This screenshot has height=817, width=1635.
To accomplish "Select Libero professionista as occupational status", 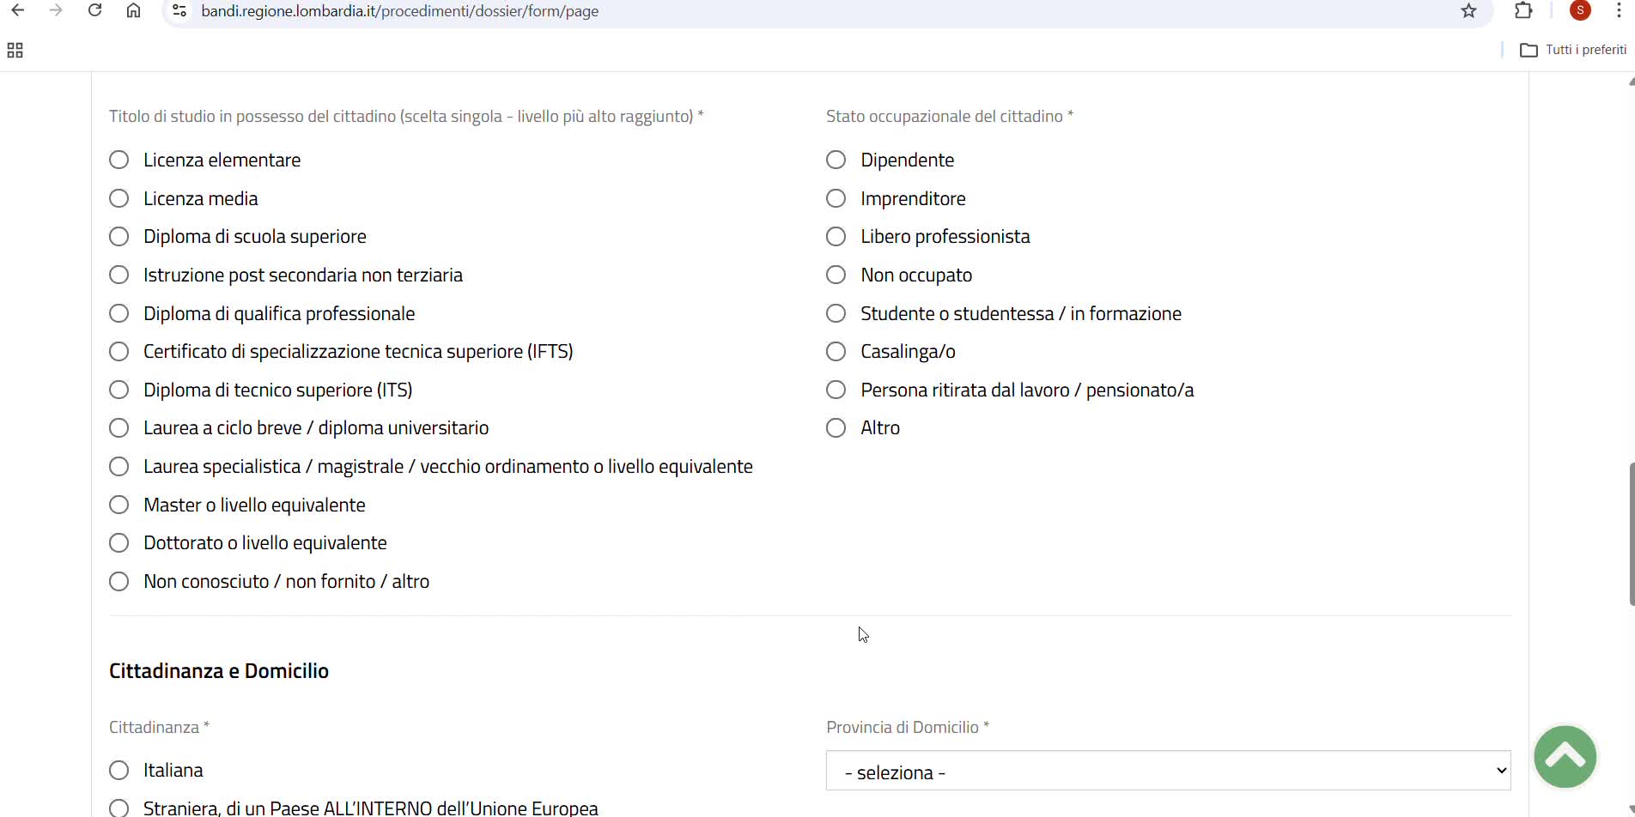I will [x=836, y=237].
